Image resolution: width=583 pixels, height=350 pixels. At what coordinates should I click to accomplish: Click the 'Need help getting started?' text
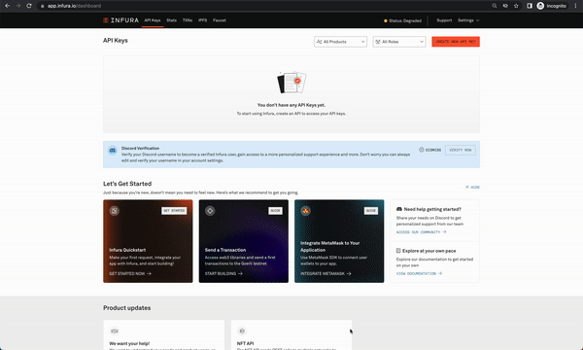432,209
